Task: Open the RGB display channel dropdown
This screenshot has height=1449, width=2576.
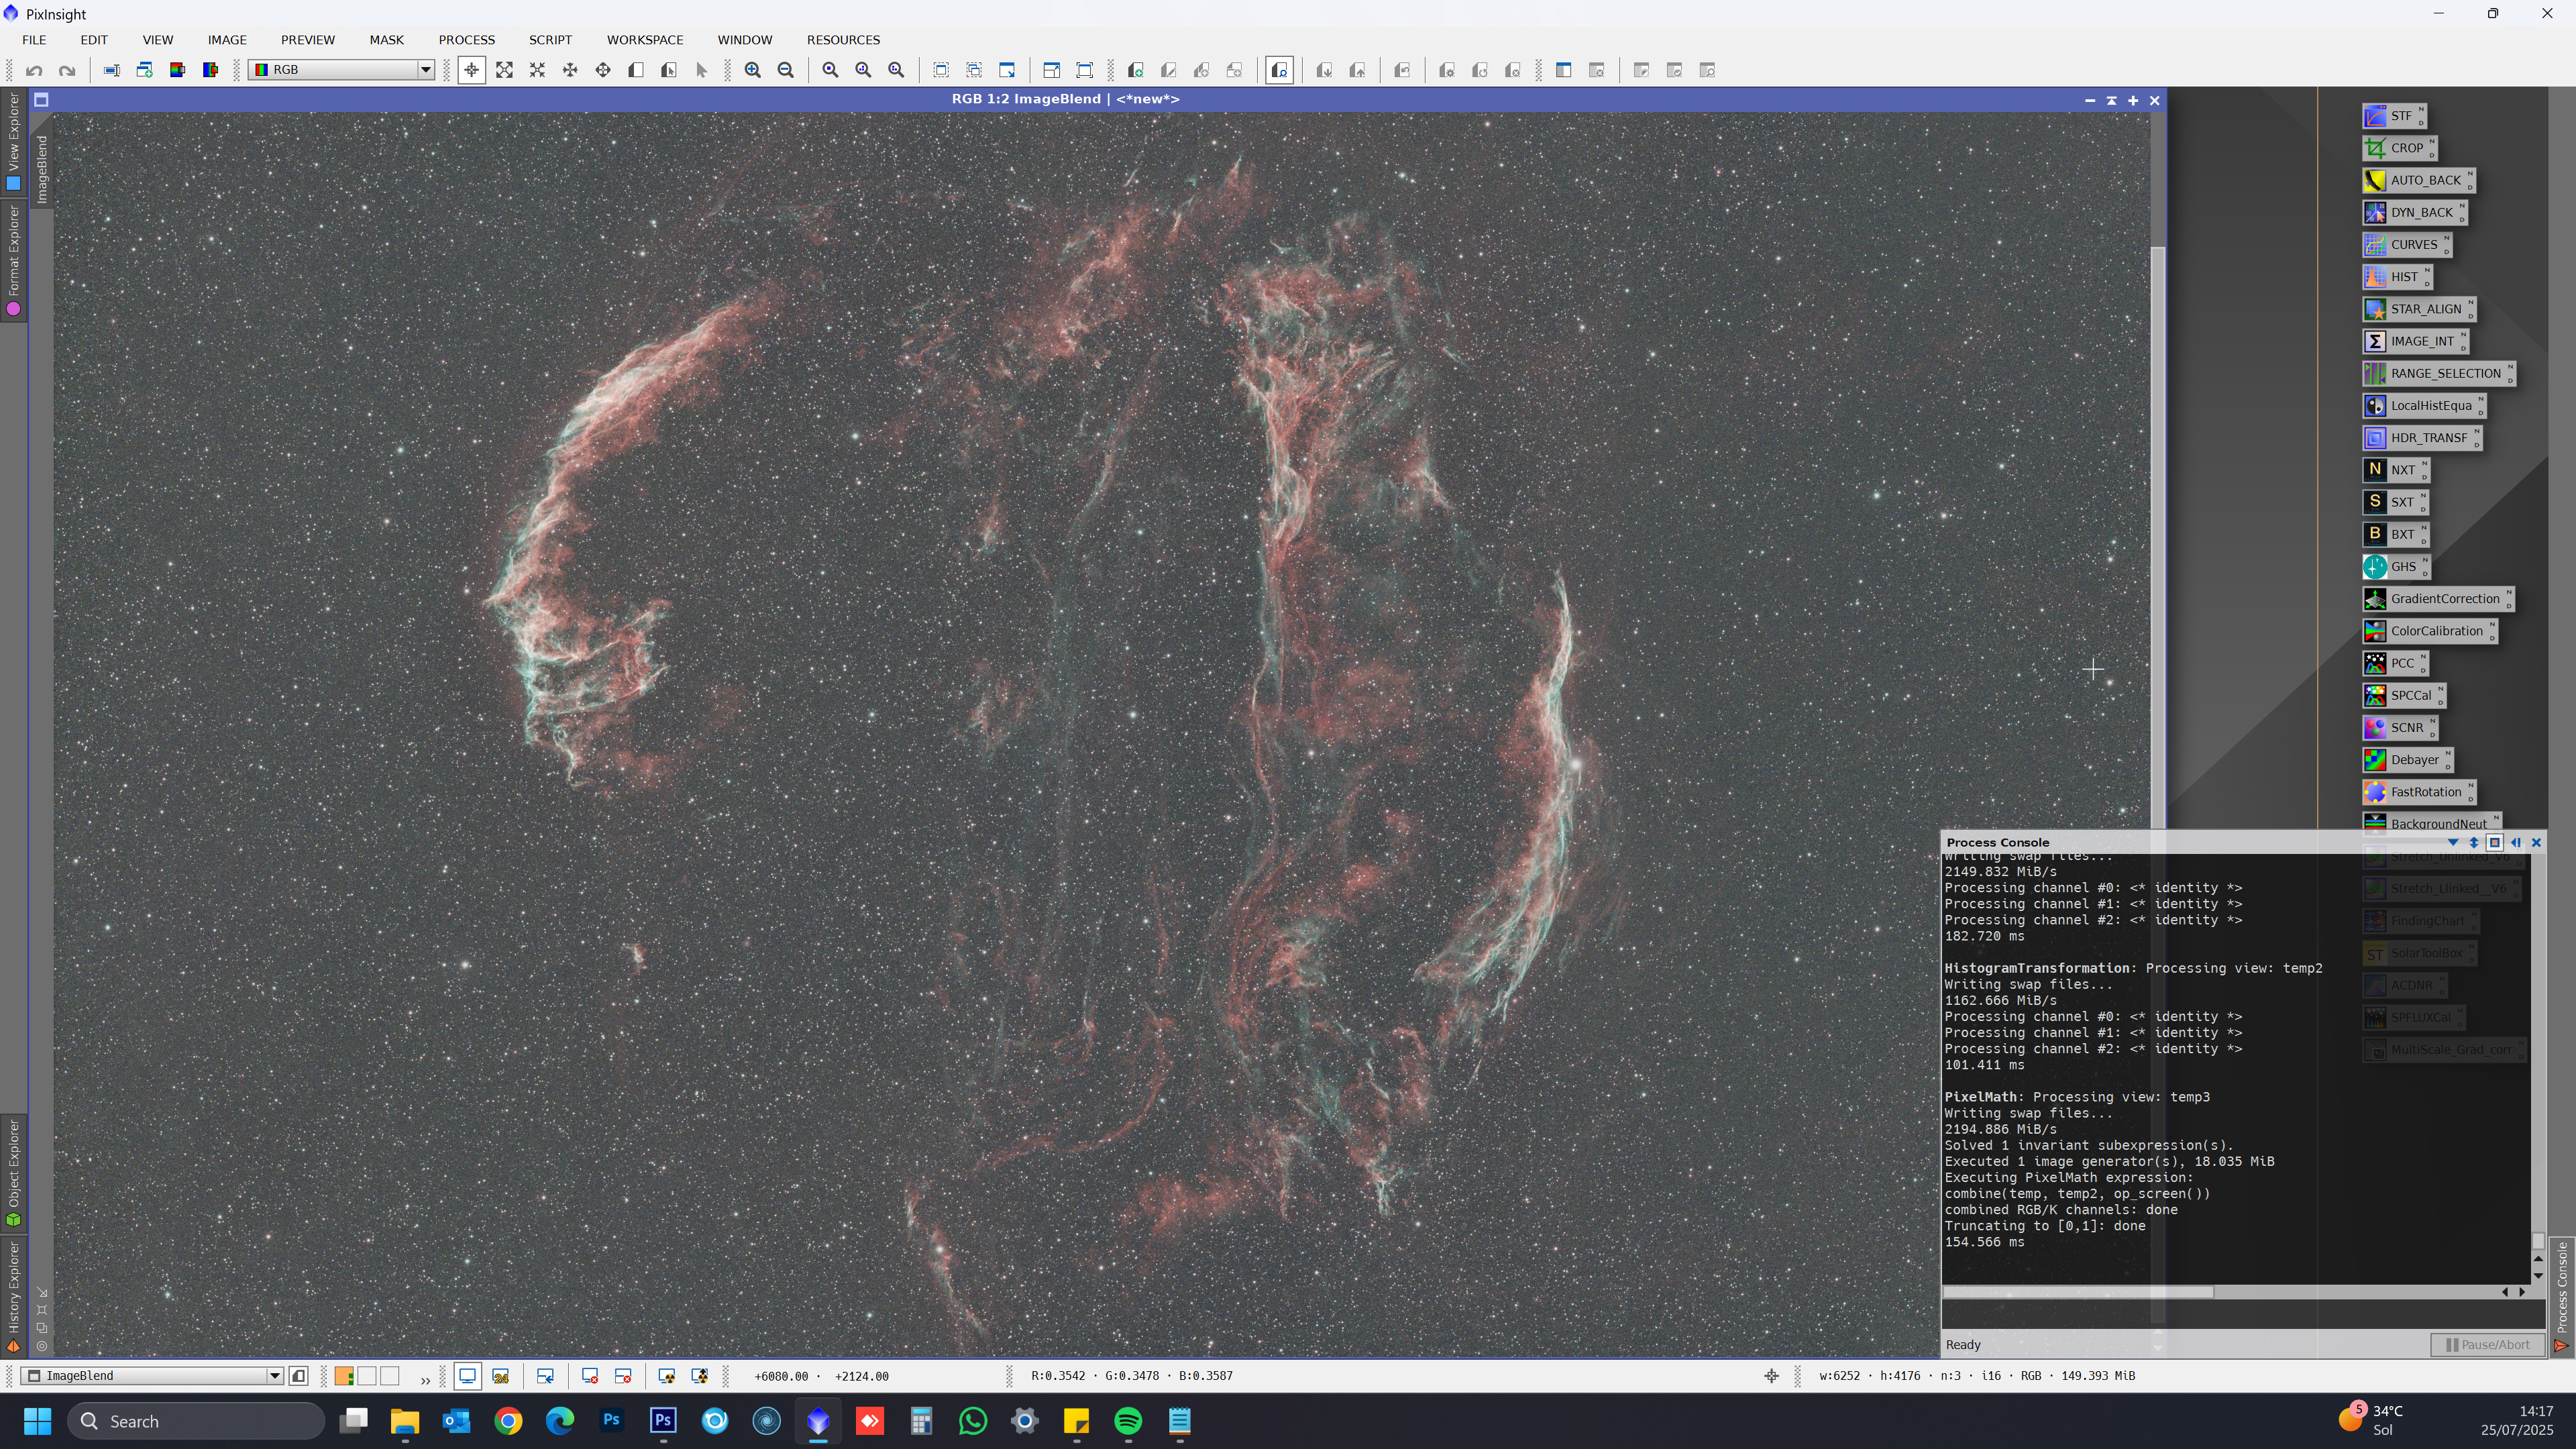Action: [x=425, y=70]
